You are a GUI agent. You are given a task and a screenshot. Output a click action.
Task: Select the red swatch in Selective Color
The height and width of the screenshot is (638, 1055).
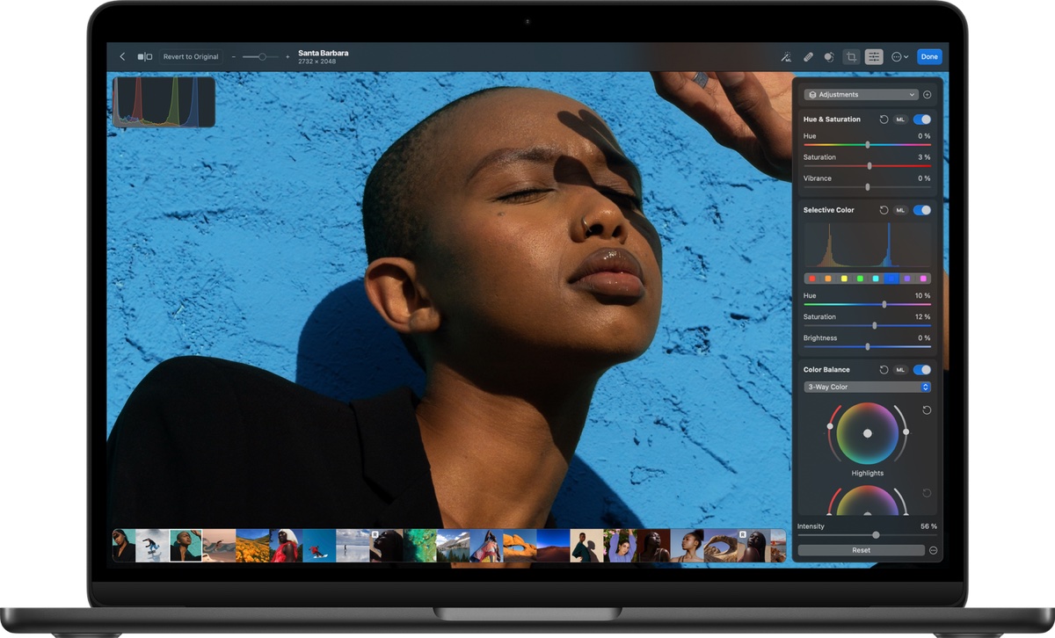(x=812, y=279)
